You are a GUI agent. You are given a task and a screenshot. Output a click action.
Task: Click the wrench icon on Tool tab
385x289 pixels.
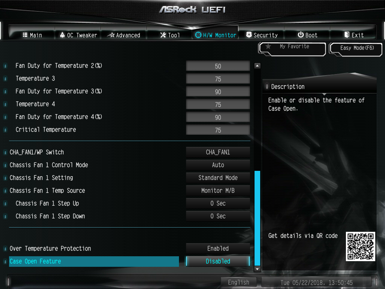click(163, 35)
